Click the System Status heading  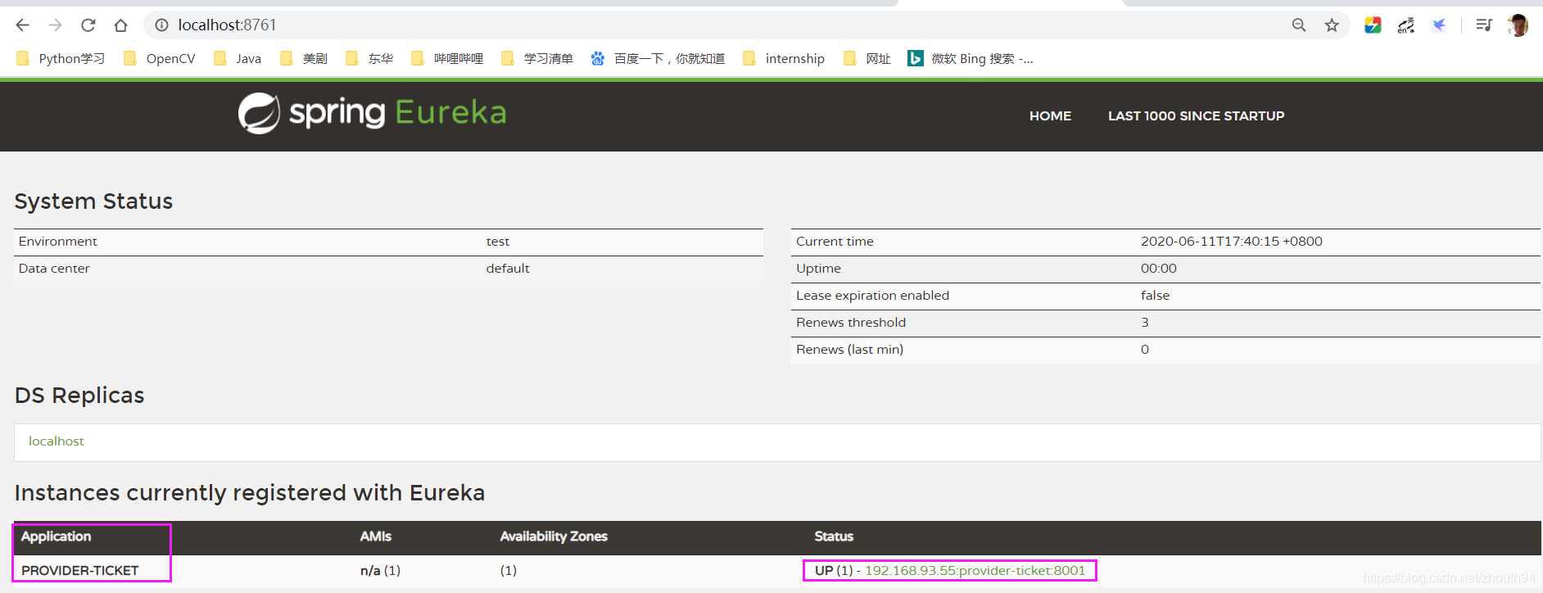93,201
